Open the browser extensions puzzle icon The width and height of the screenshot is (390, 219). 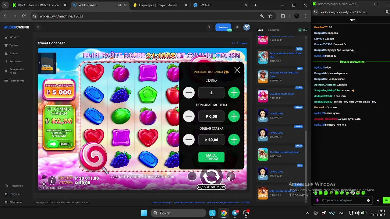click(283, 16)
